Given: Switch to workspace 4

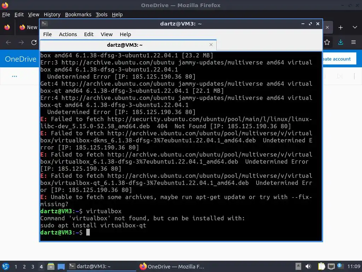Looking at the screenshot, I should pyautogui.click(x=41, y=267).
